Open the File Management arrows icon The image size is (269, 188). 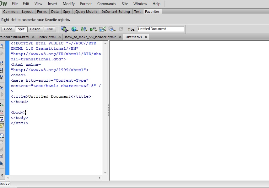(x=84, y=29)
